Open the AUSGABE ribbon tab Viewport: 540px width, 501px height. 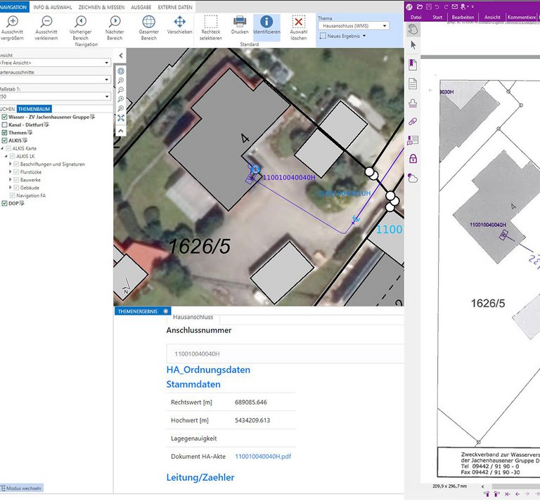point(141,7)
